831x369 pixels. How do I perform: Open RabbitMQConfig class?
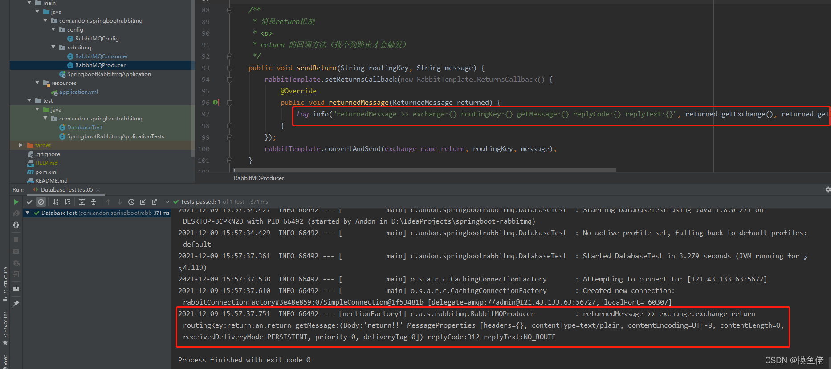point(97,39)
